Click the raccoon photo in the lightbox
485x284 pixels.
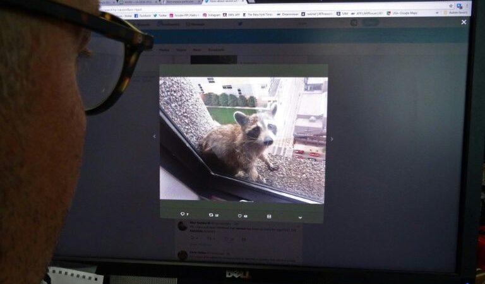tap(242, 139)
